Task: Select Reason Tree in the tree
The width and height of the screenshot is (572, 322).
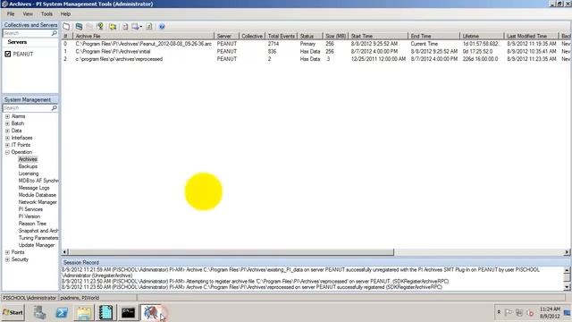Action: pyautogui.click(x=32, y=224)
